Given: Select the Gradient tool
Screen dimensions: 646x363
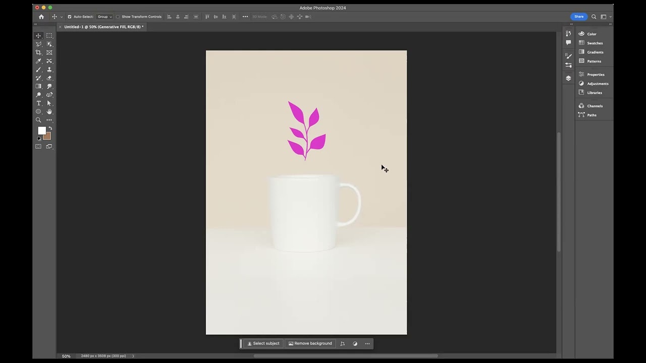Looking at the screenshot, I should [x=38, y=86].
